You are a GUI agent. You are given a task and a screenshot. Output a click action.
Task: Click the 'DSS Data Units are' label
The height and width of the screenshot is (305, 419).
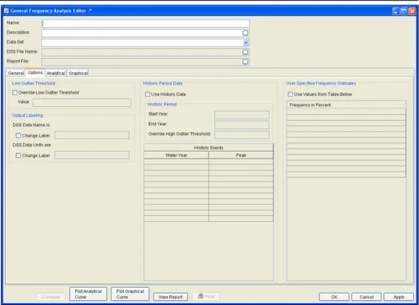point(32,145)
